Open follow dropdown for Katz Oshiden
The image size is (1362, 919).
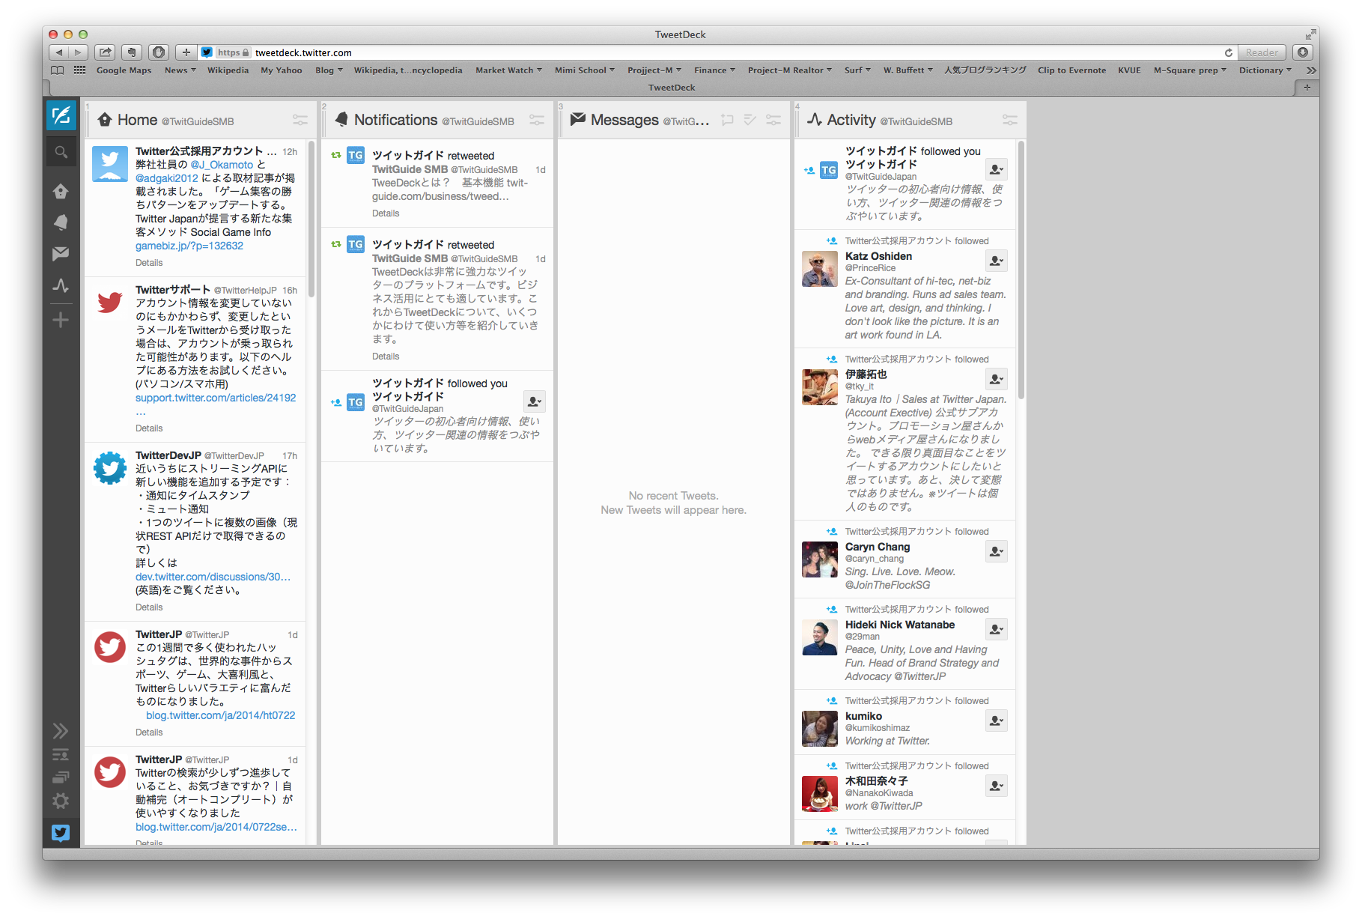(x=996, y=261)
